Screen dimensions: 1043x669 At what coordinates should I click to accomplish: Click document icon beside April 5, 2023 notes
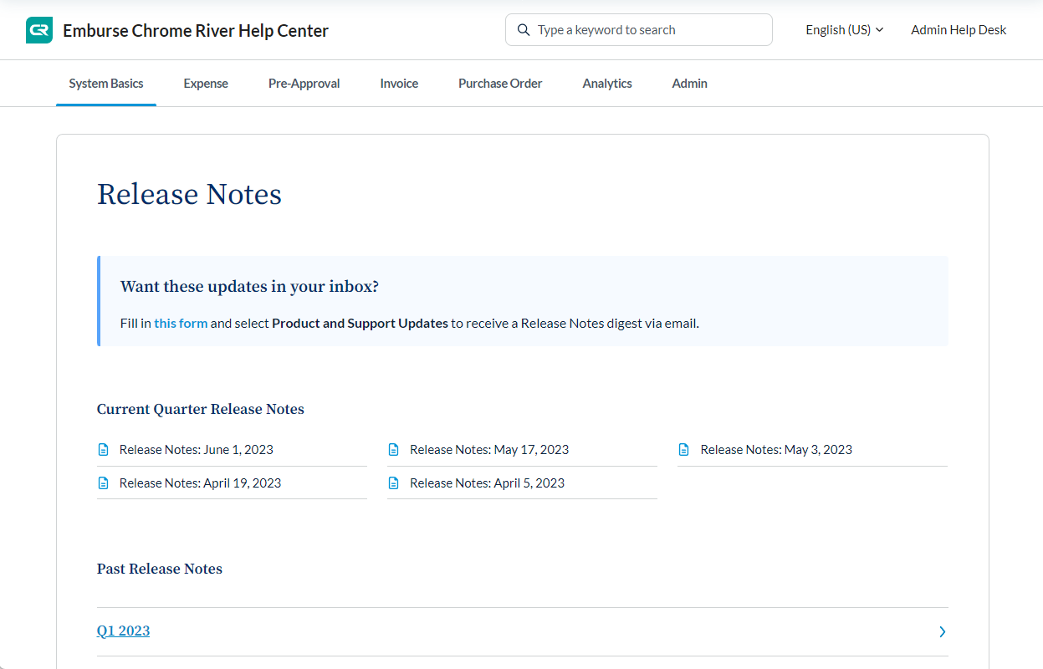click(394, 483)
